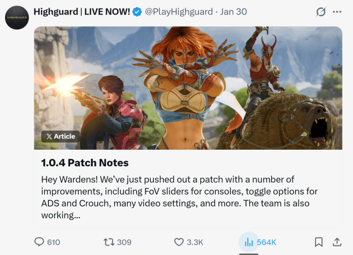This screenshot has width=353, height=255.
Task: Open Highguard | LIVE NOW! display name
Action: 82,12
